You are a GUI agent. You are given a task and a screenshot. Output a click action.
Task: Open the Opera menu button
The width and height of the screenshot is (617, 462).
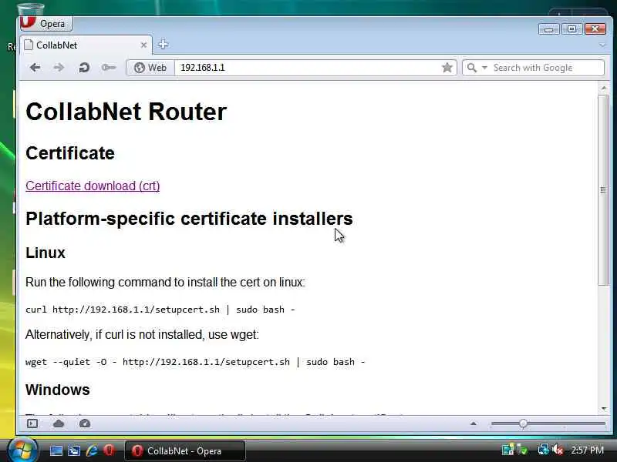(x=46, y=23)
